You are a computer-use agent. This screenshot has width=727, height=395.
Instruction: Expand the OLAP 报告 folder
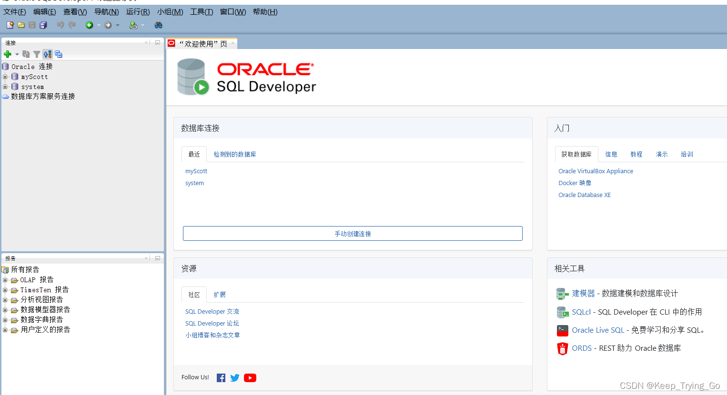5,280
